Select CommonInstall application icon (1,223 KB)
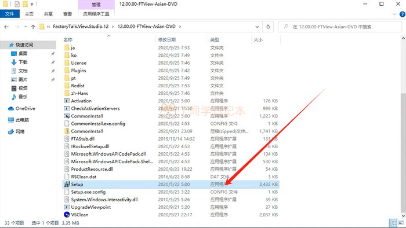Viewport: 406px width, 228px height. (x=67, y=116)
